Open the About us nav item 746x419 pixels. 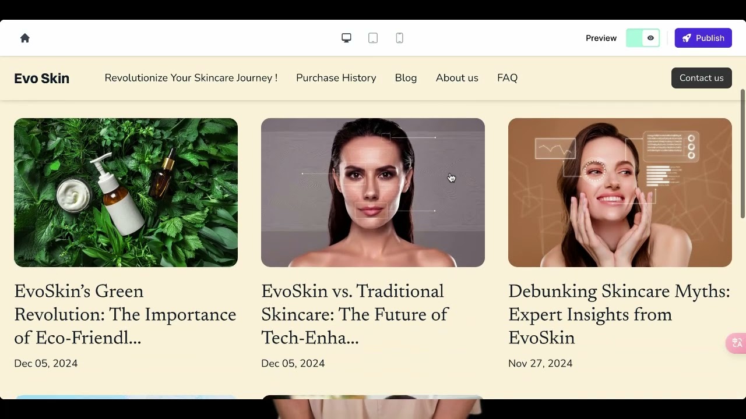click(457, 78)
